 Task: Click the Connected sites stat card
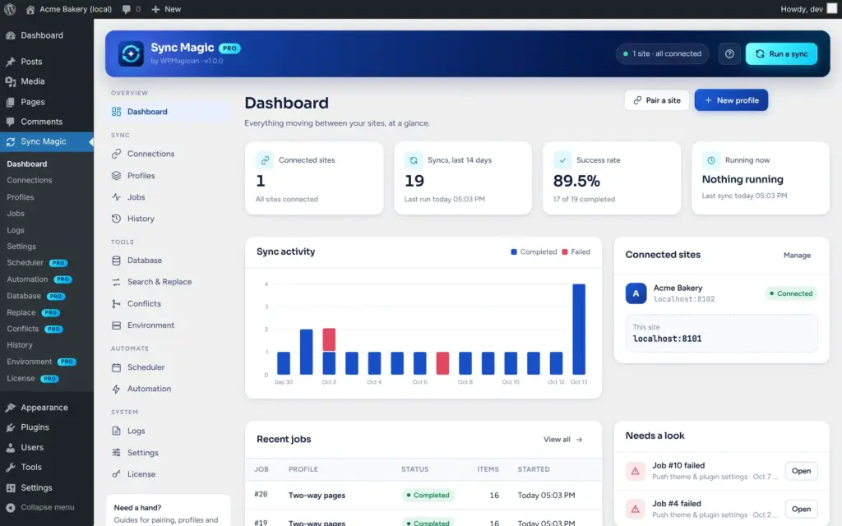[x=314, y=178]
